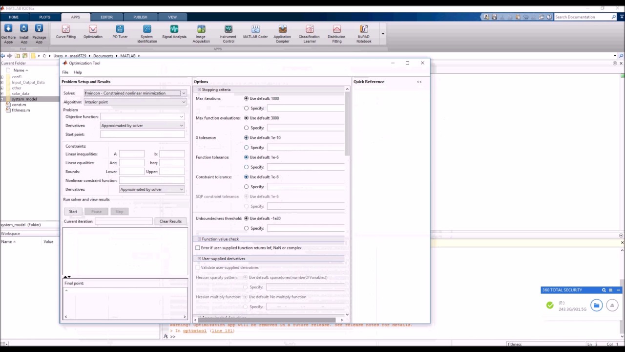The image size is (625, 352).
Task: Launch the MuPAD Notebook app
Action: [364, 34]
